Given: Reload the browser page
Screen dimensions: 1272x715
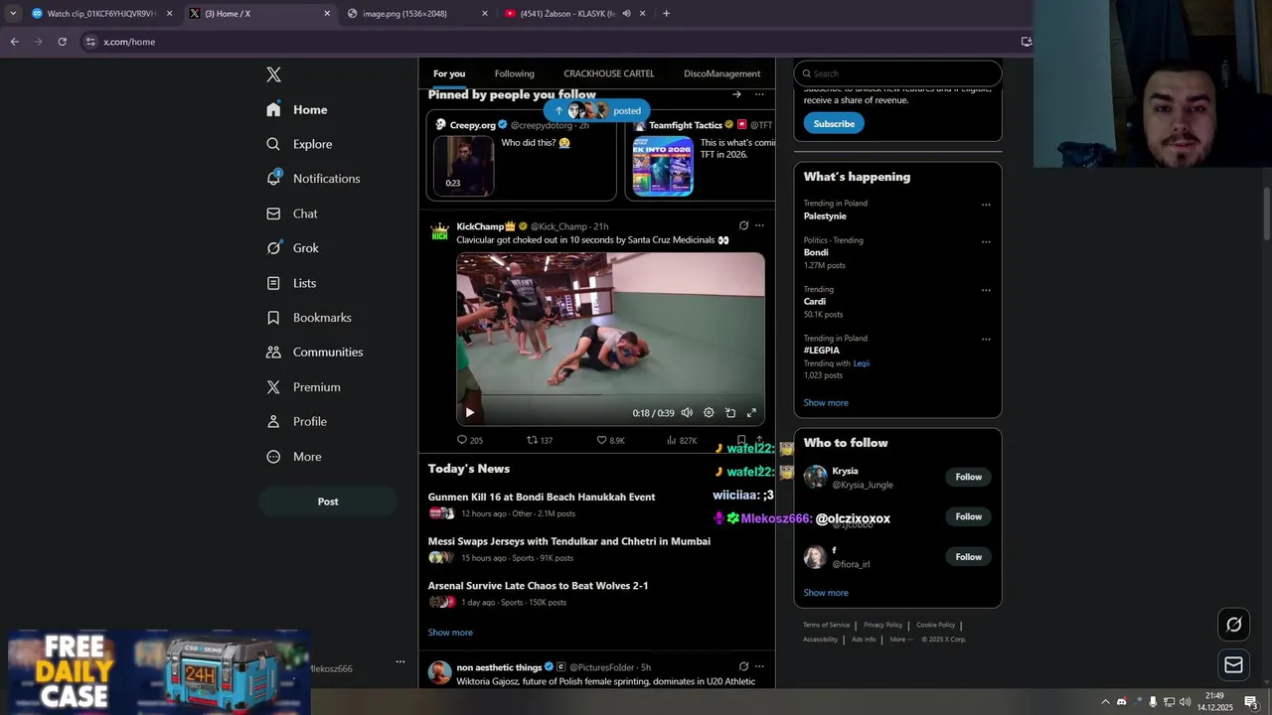Looking at the screenshot, I should click(x=62, y=42).
